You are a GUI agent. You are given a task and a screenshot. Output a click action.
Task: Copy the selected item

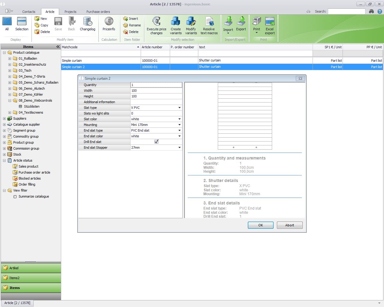(x=41, y=25)
